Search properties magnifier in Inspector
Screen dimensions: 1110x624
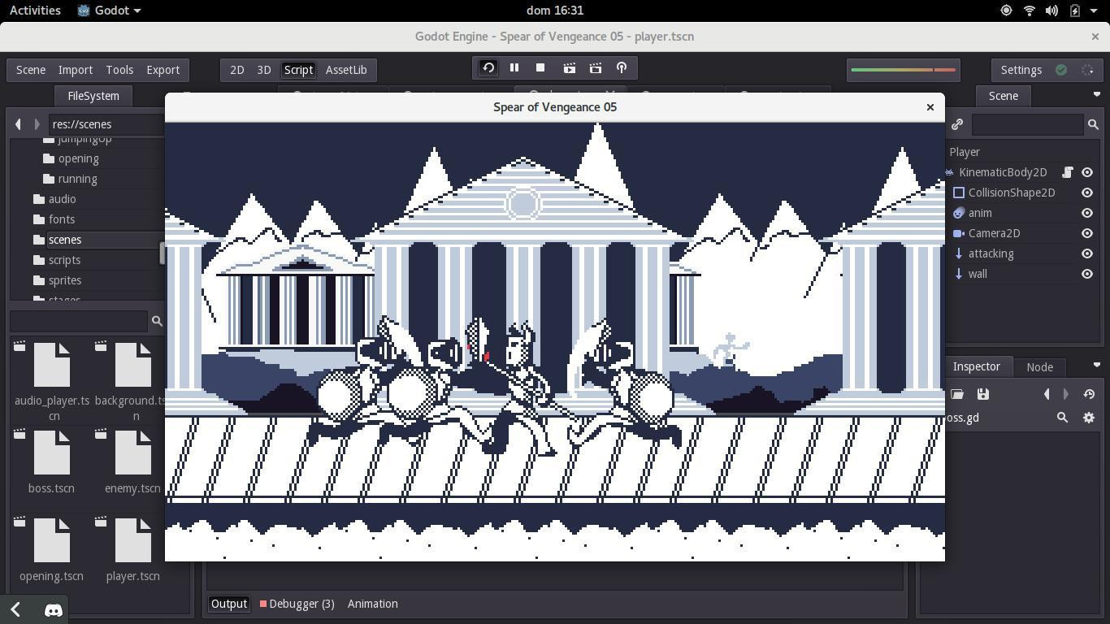[1062, 418]
